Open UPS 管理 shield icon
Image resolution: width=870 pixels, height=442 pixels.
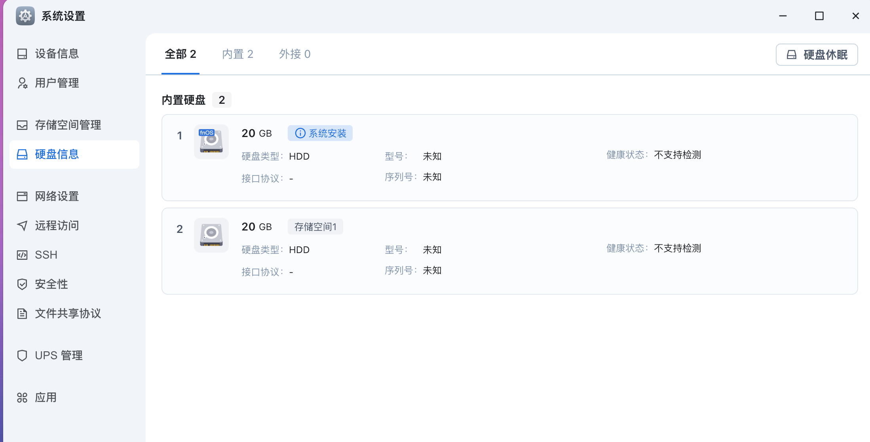coord(22,356)
